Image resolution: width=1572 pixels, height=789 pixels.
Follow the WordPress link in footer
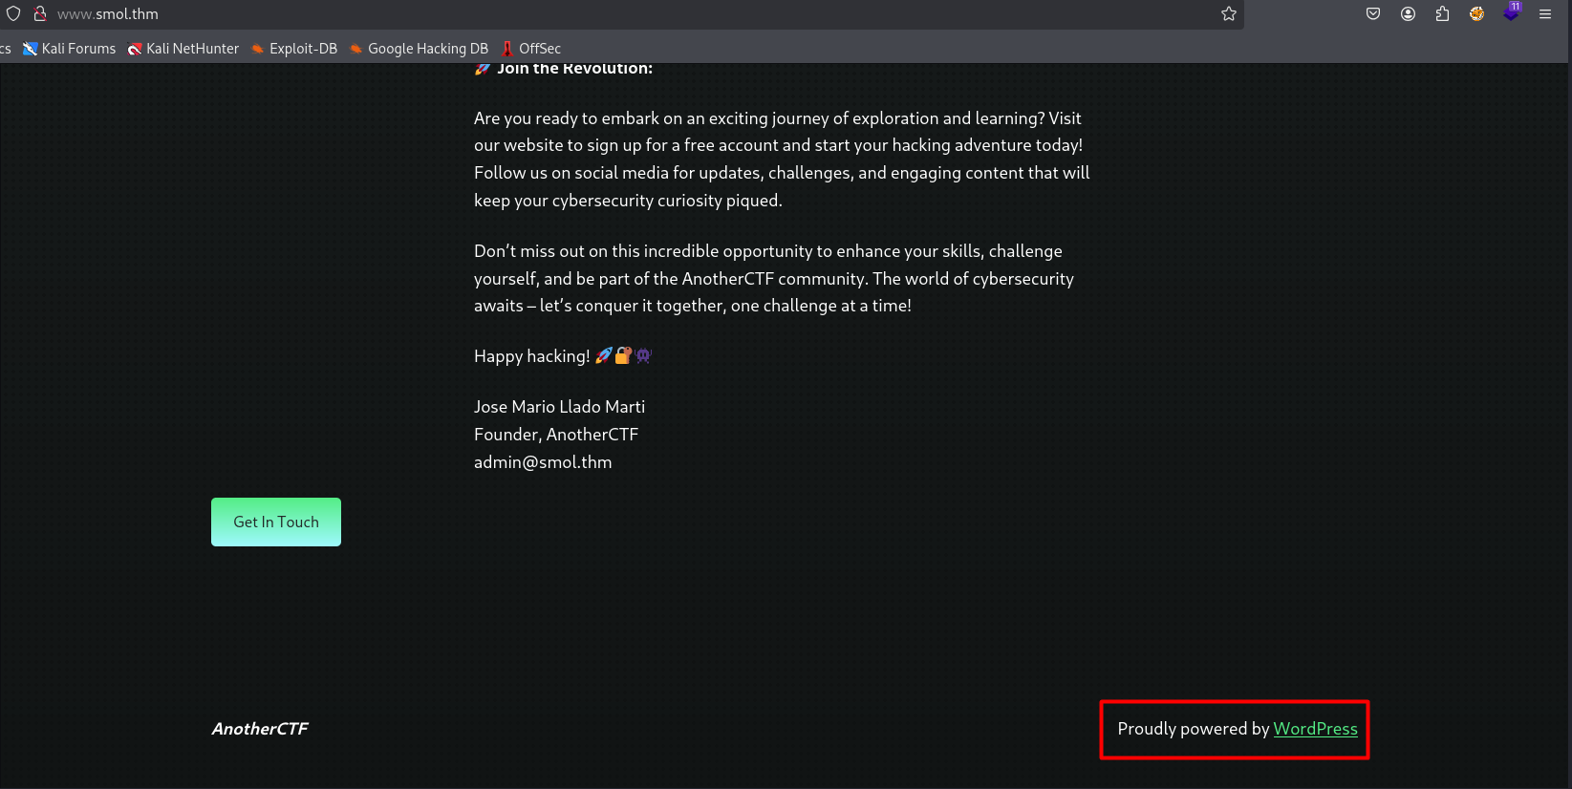pyautogui.click(x=1315, y=729)
